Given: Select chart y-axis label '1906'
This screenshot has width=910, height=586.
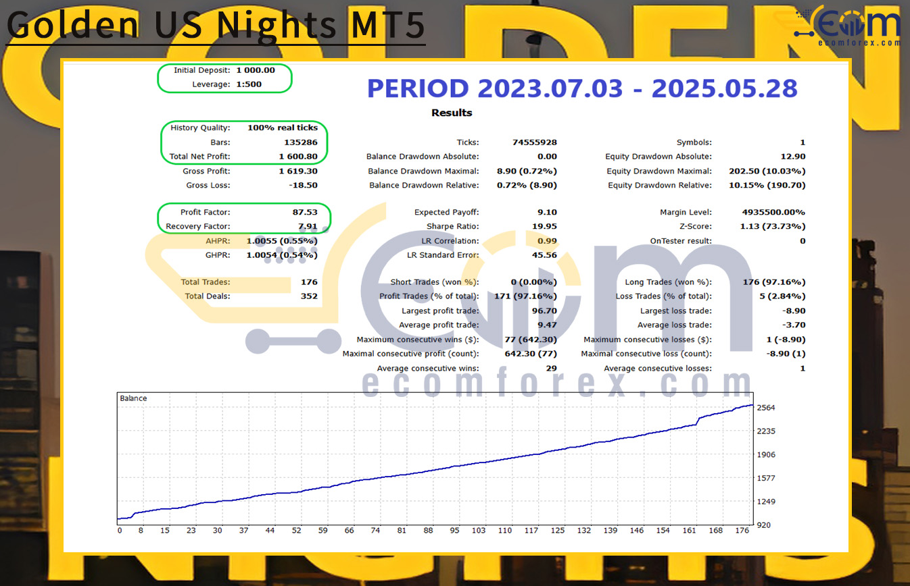Looking at the screenshot, I should 767,454.
